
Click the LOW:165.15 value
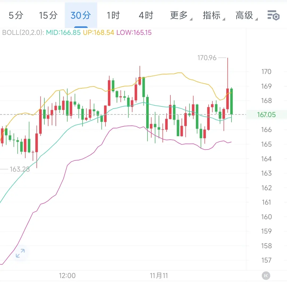coord(134,33)
